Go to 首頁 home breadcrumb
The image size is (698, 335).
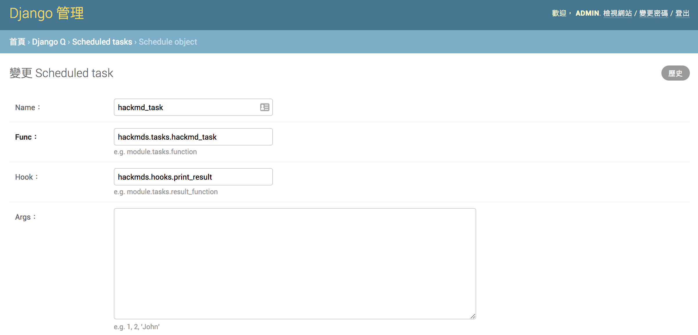click(17, 42)
